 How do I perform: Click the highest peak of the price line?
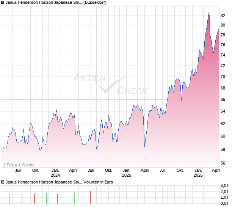click(x=209, y=12)
